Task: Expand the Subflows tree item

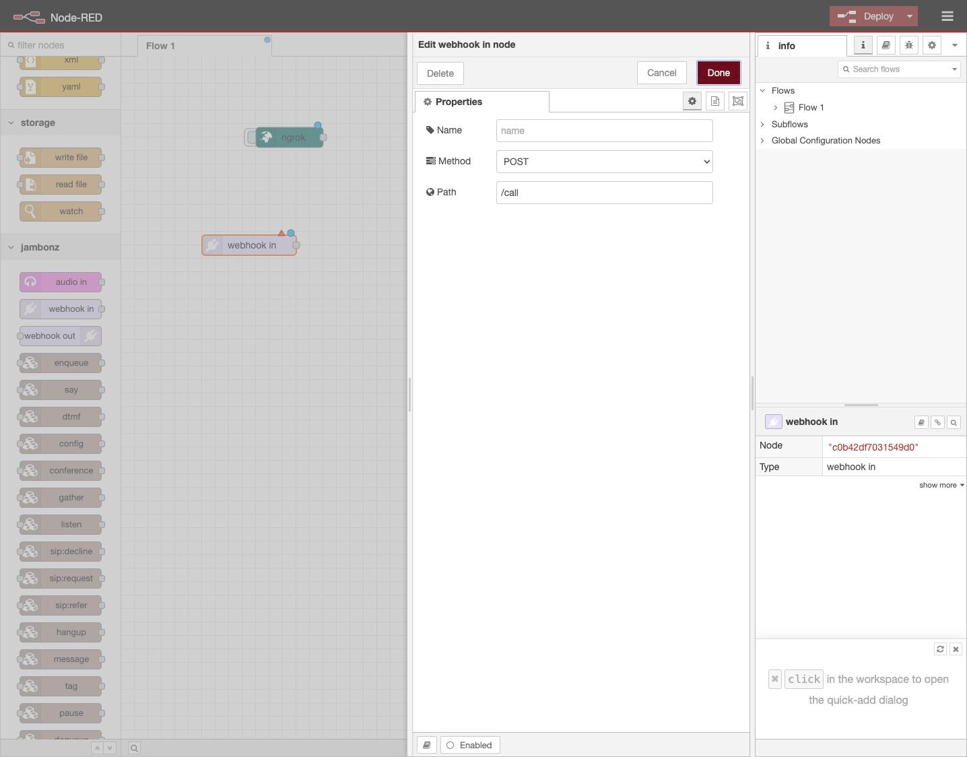Action: coord(763,124)
